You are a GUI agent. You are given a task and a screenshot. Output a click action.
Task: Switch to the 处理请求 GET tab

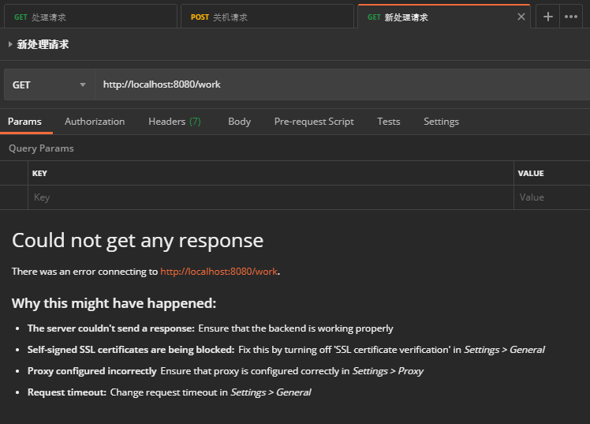88,17
